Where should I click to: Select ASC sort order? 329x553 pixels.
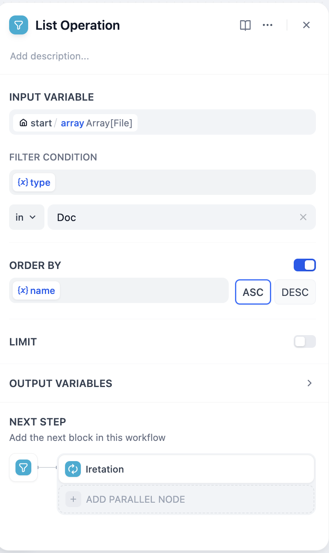click(x=253, y=292)
